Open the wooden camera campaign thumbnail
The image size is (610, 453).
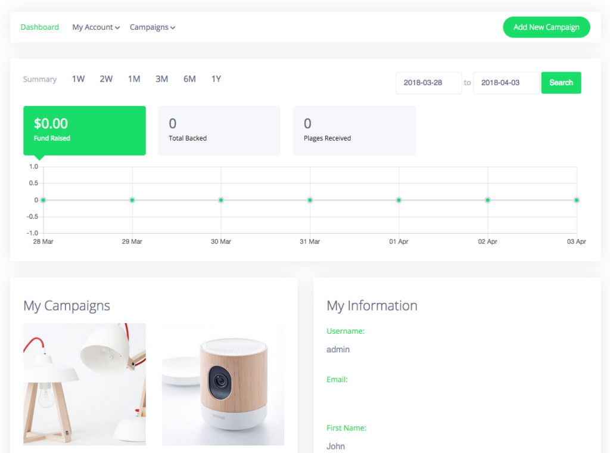pyautogui.click(x=223, y=384)
